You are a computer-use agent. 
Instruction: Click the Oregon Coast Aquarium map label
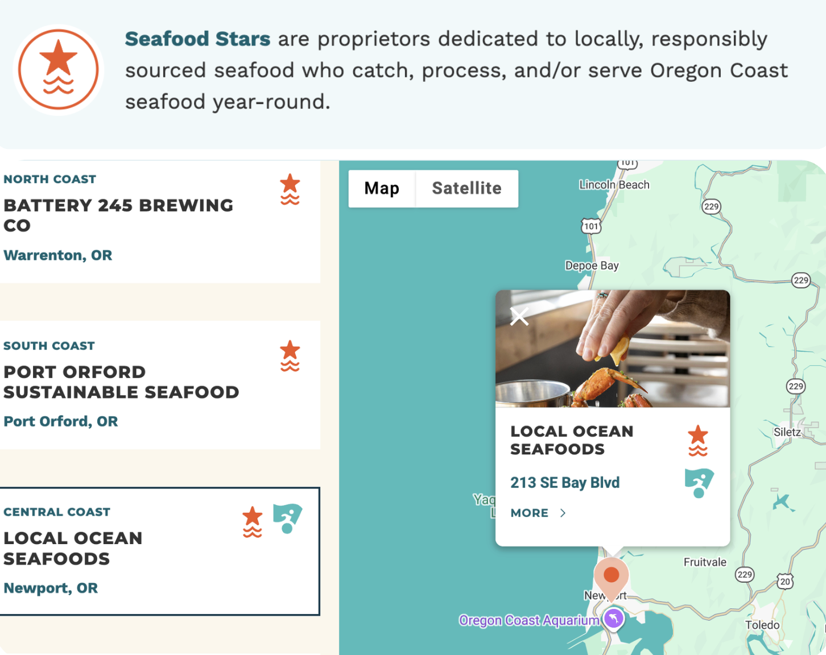[x=529, y=620]
